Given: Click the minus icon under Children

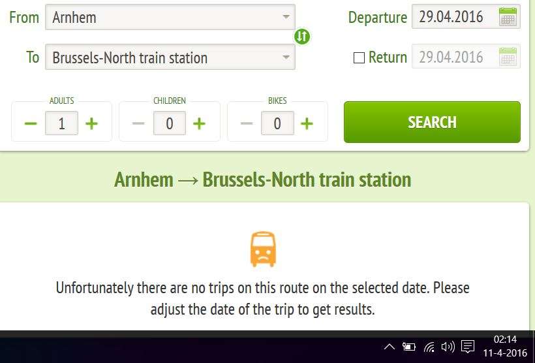Looking at the screenshot, I should pyautogui.click(x=138, y=123).
